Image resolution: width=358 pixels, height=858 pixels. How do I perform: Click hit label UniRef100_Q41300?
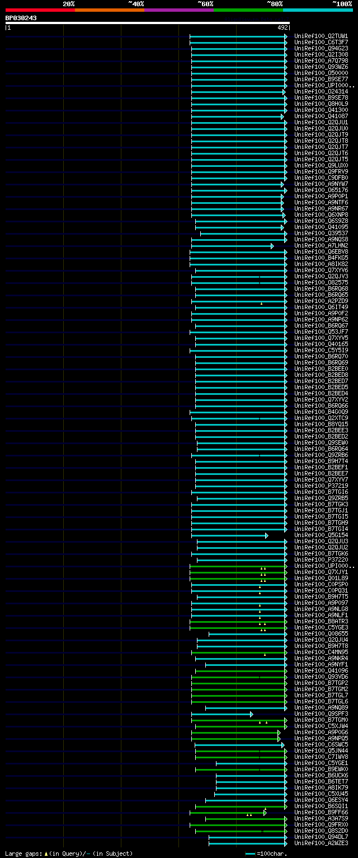pos(321,110)
